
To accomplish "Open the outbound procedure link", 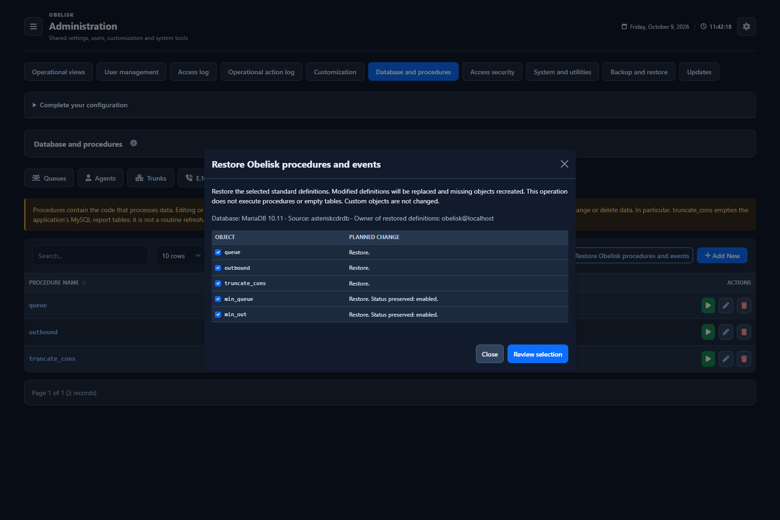I will 43,332.
